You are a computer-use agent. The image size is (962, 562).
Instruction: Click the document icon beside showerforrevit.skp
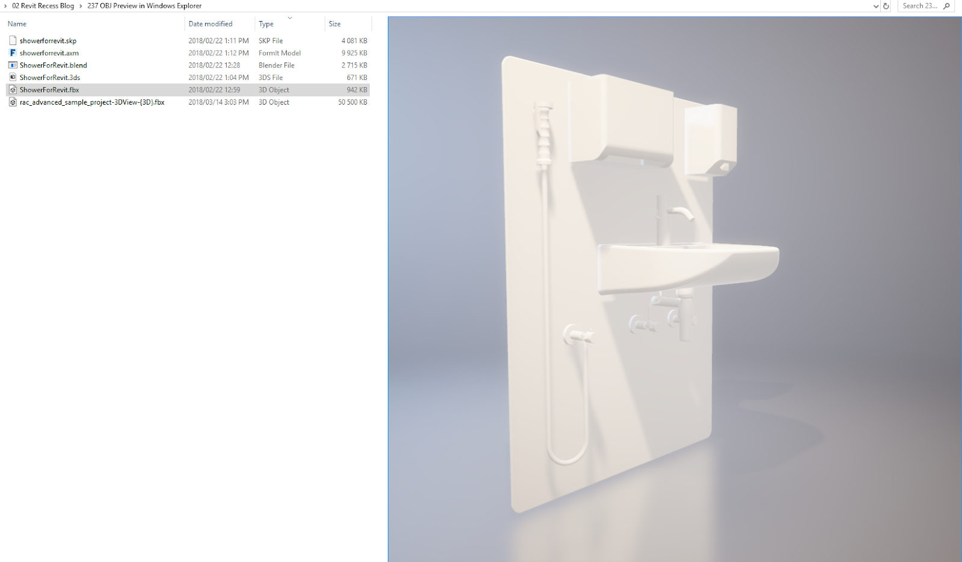click(x=13, y=40)
